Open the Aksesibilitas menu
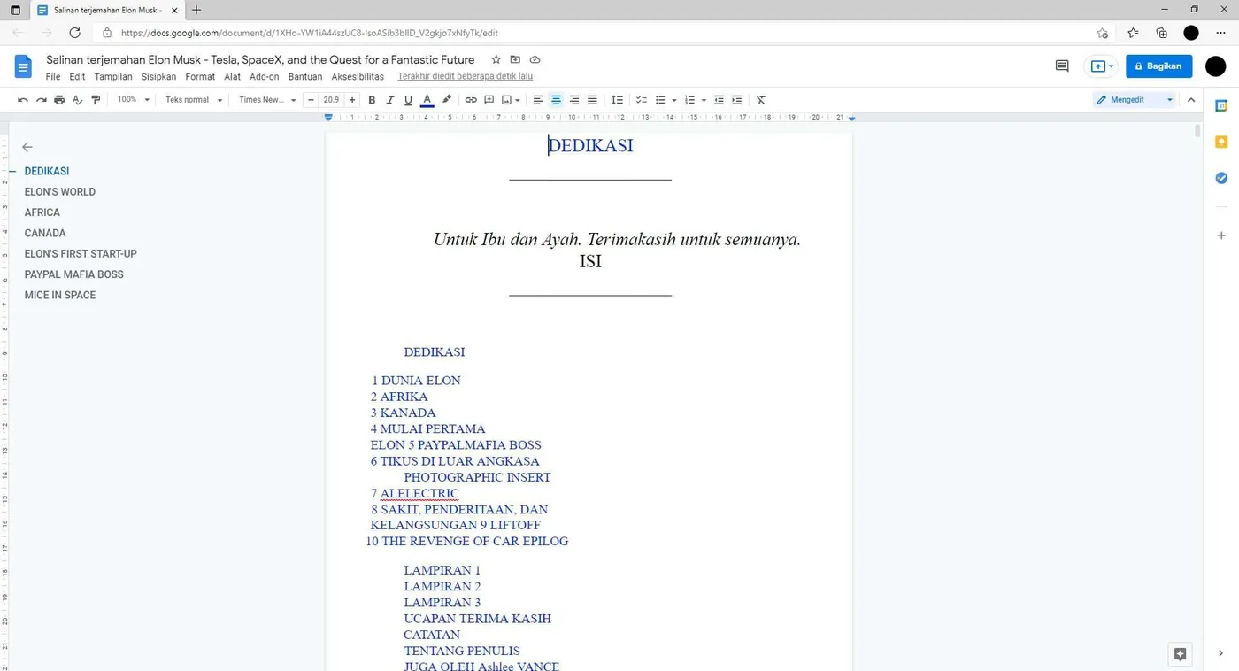1239x671 pixels. point(358,77)
